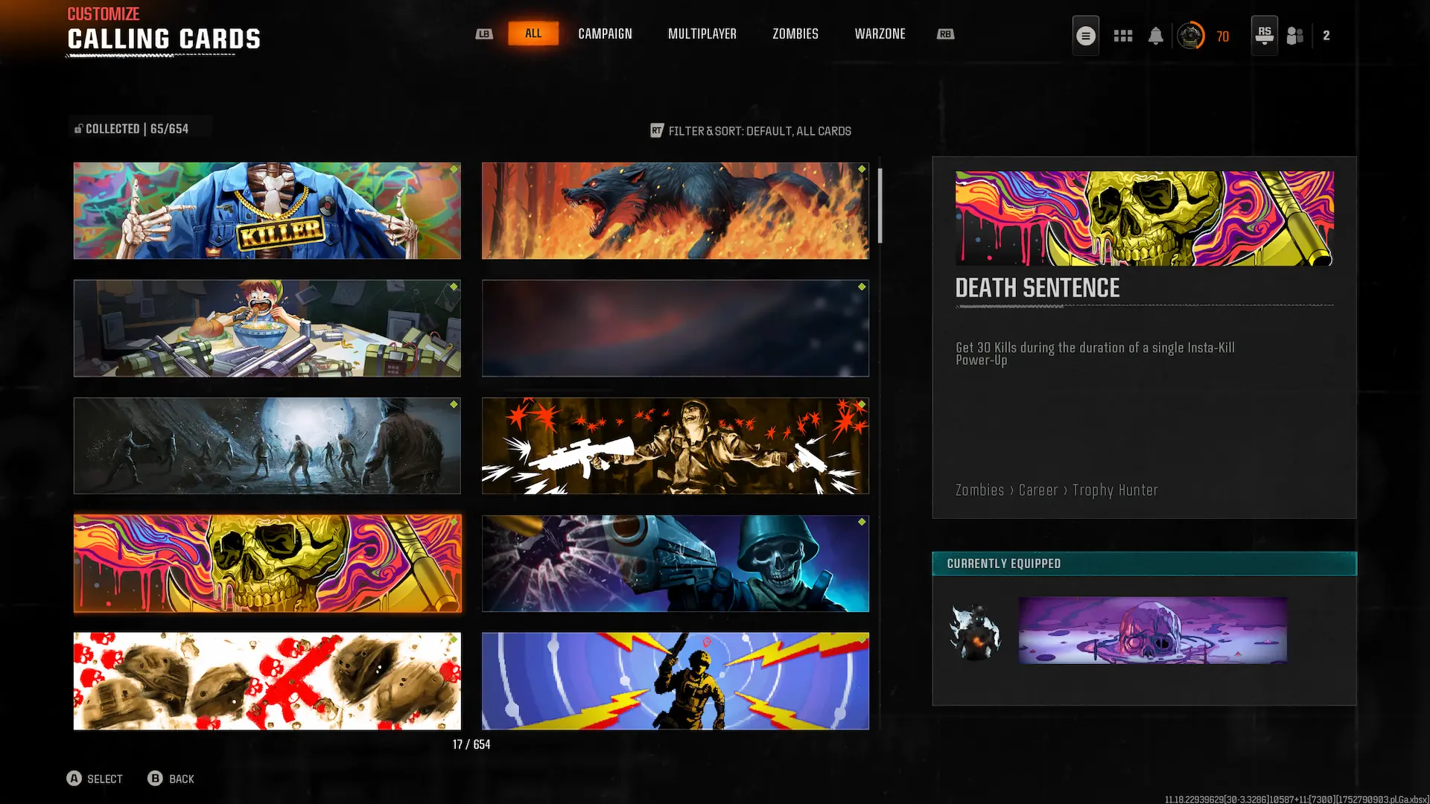Switch to the Zombies tab
Image resolution: width=1430 pixels, height=804 pixels.
click(x=795, y=34)
